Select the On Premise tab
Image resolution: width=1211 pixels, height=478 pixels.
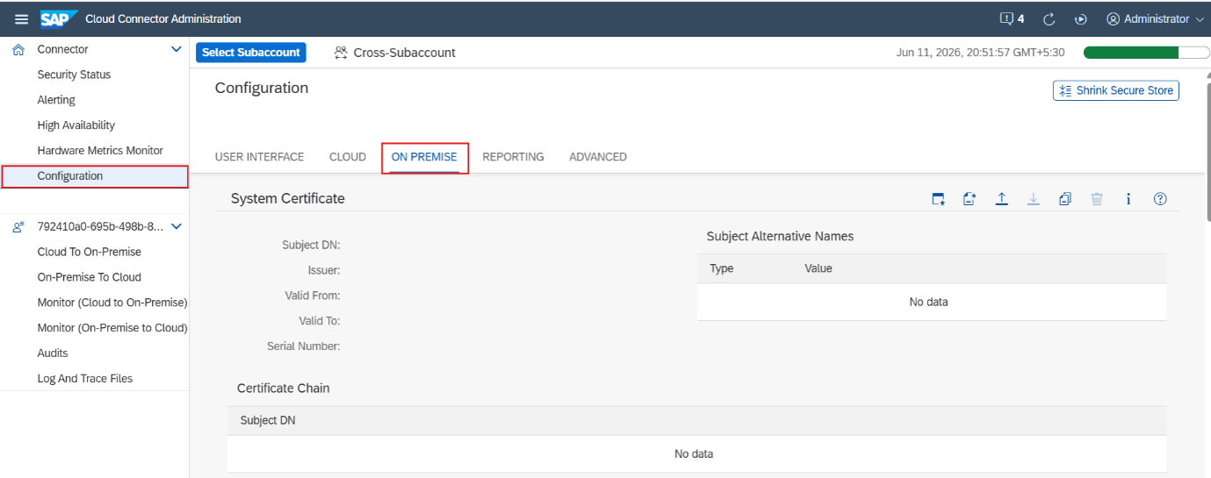point(424,157)
